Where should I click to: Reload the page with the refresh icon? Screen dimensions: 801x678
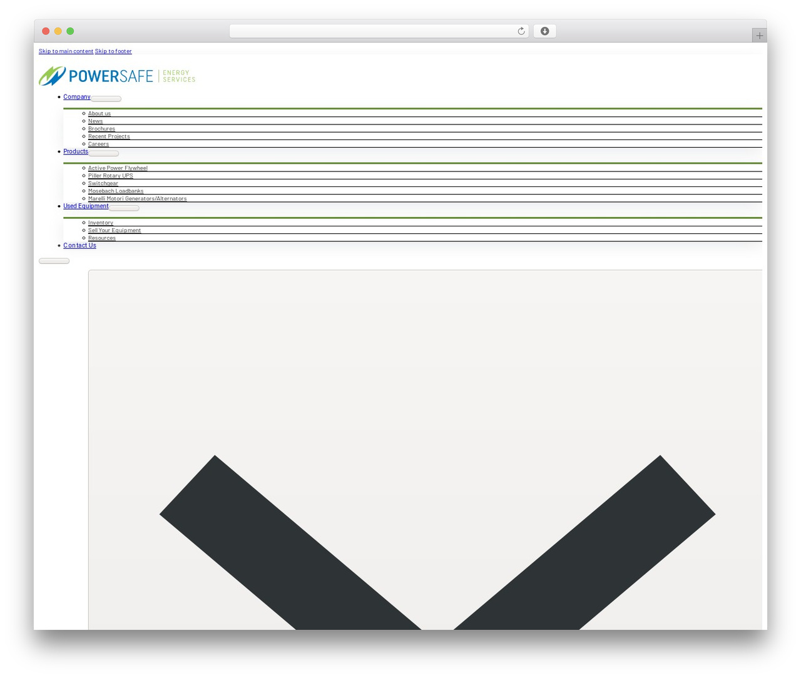tap(521, 31)
